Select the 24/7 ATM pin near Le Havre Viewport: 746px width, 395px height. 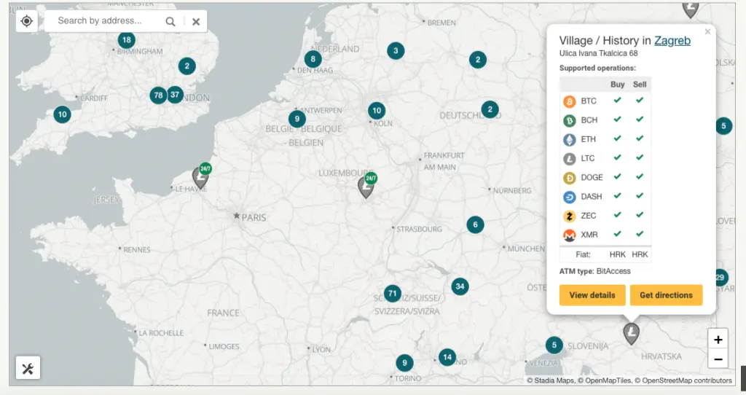pos(201,176)
